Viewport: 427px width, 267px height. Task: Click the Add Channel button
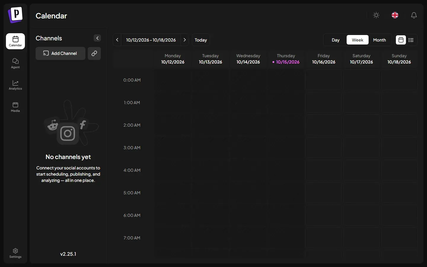[60, 53]
